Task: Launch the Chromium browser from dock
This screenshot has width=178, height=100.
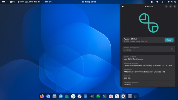Action: [x=48, y=96]
